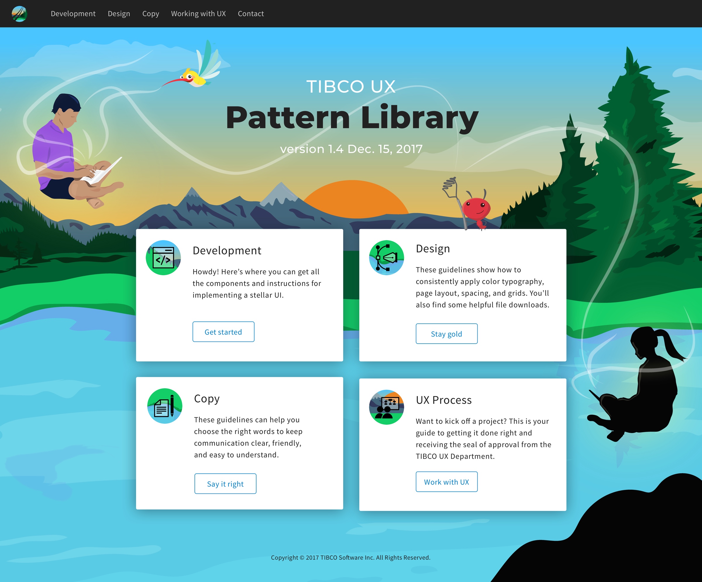Select the Development card heading
This screenshot has width=702, height=582.
pyautogui.click(x=227, y=250)
